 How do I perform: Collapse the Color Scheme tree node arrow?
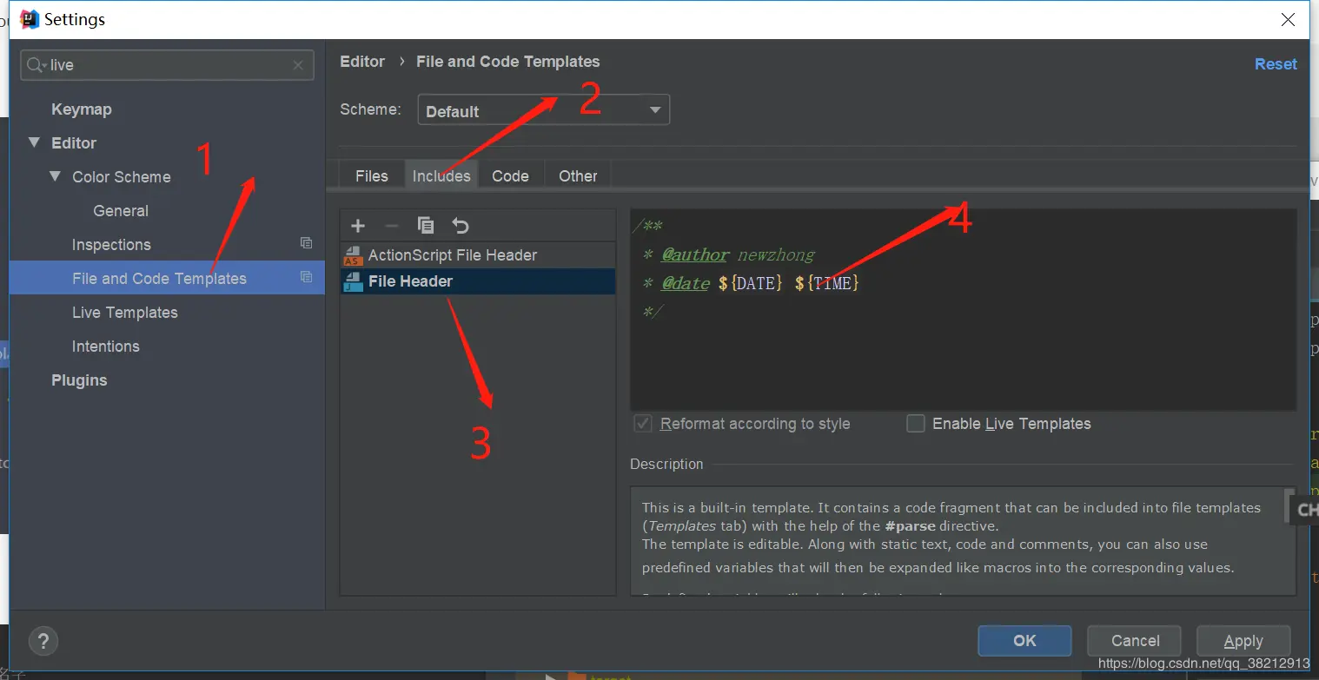(x=56, y=176)
